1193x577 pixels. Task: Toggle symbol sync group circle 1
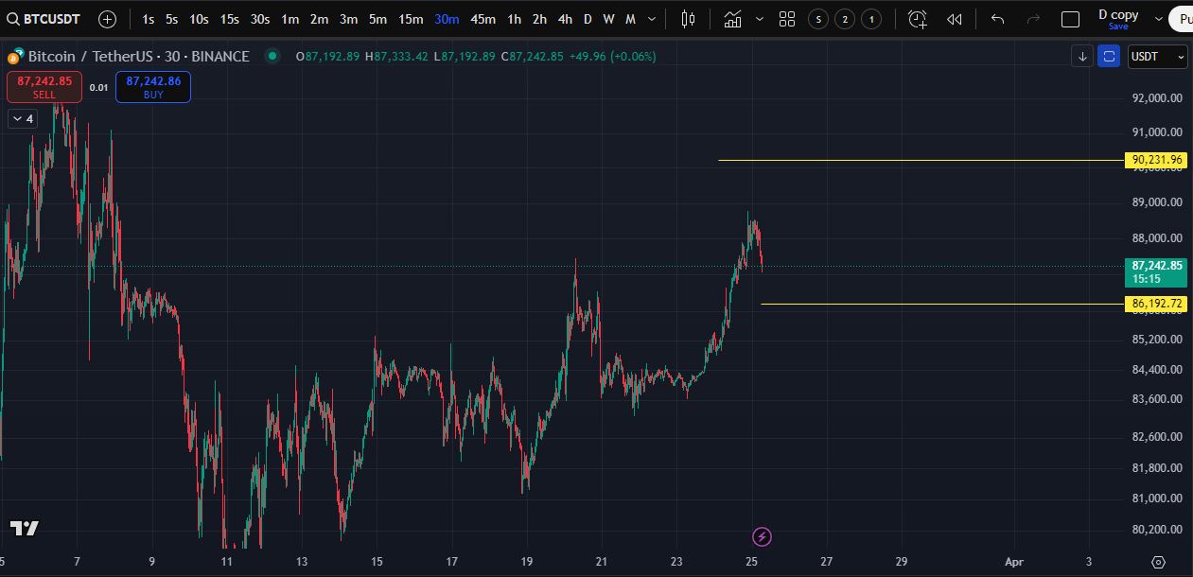coord(872,18)
